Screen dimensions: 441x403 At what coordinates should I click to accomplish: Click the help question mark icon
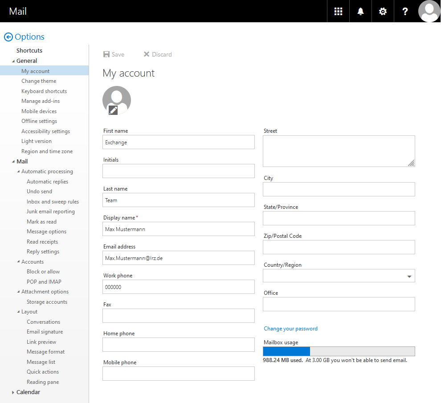click(x=405, y=12)
